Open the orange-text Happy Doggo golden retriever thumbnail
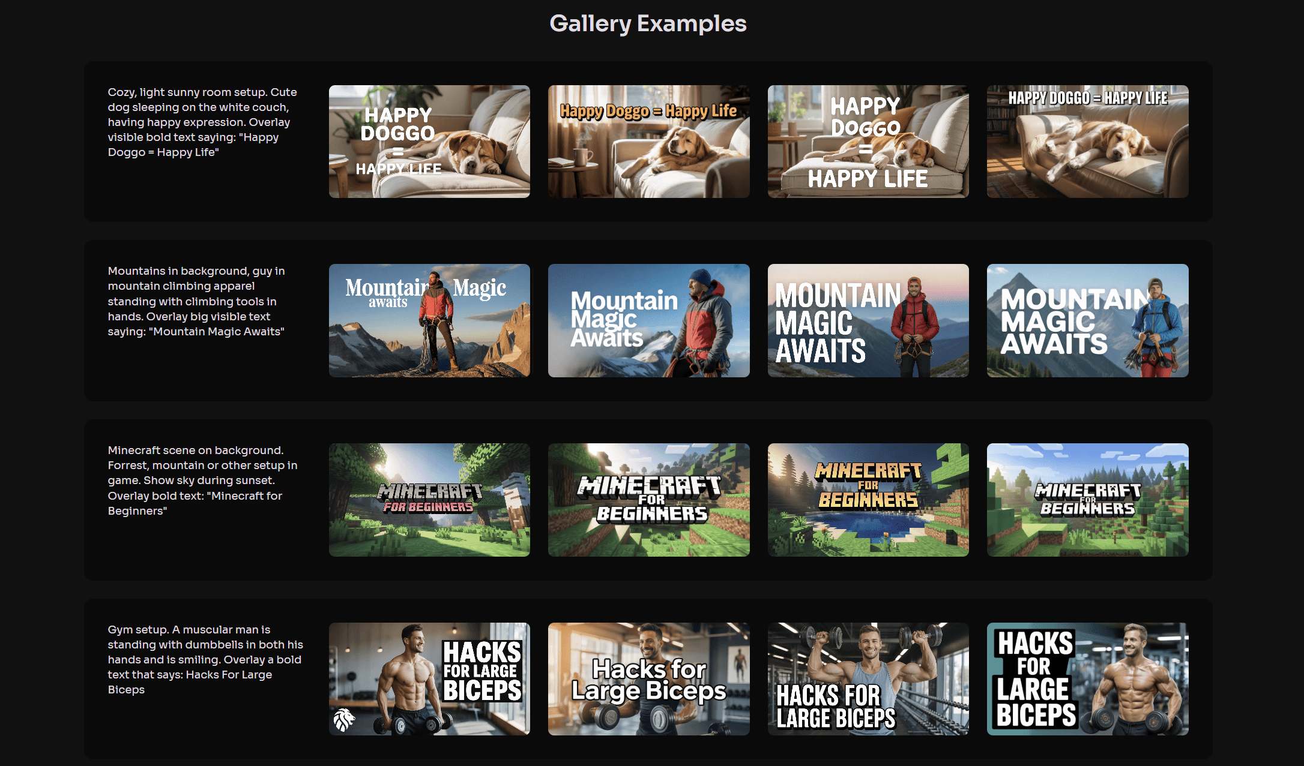Screen dimensions: 1304x766 [x=648, y=142]
